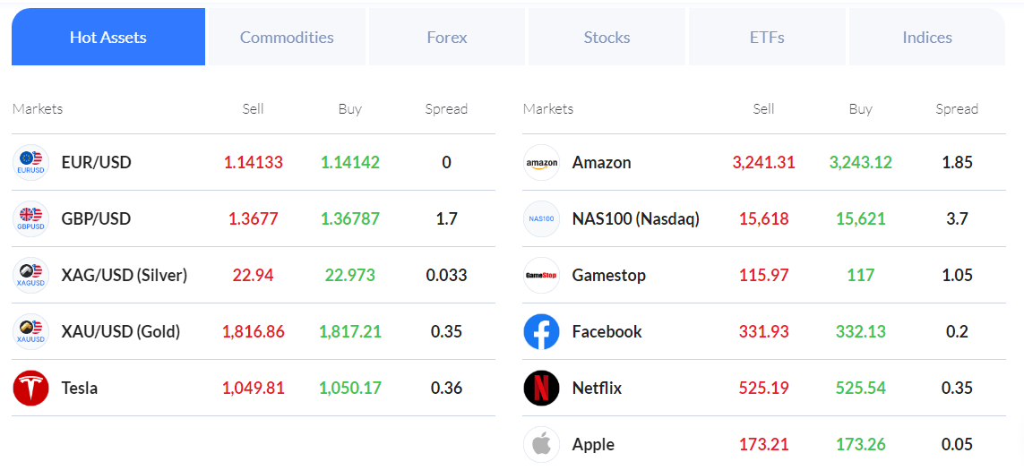Click the Facebook logo icon

[x=541, y=332]
